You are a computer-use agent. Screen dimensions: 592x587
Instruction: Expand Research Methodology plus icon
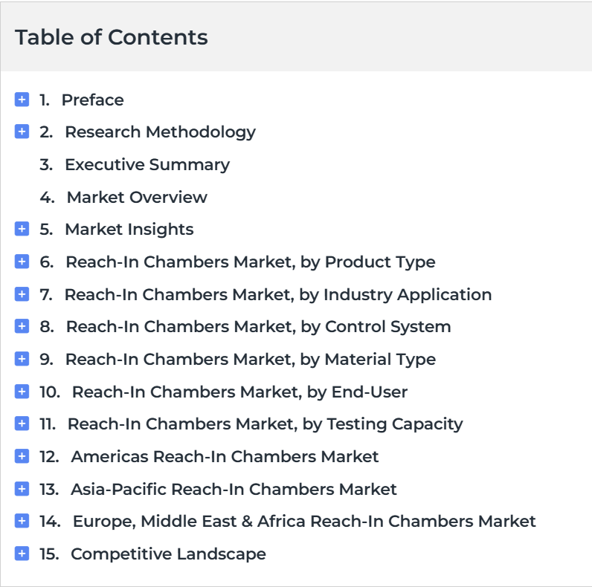click(22, 132)
